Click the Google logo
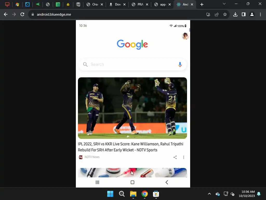 click(132, 45)
